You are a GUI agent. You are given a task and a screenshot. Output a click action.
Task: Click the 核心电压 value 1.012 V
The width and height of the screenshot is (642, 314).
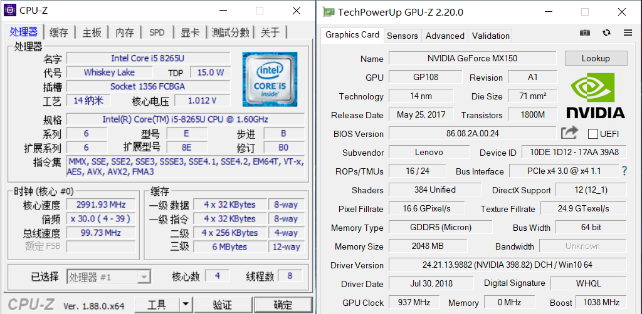point(203,101)
